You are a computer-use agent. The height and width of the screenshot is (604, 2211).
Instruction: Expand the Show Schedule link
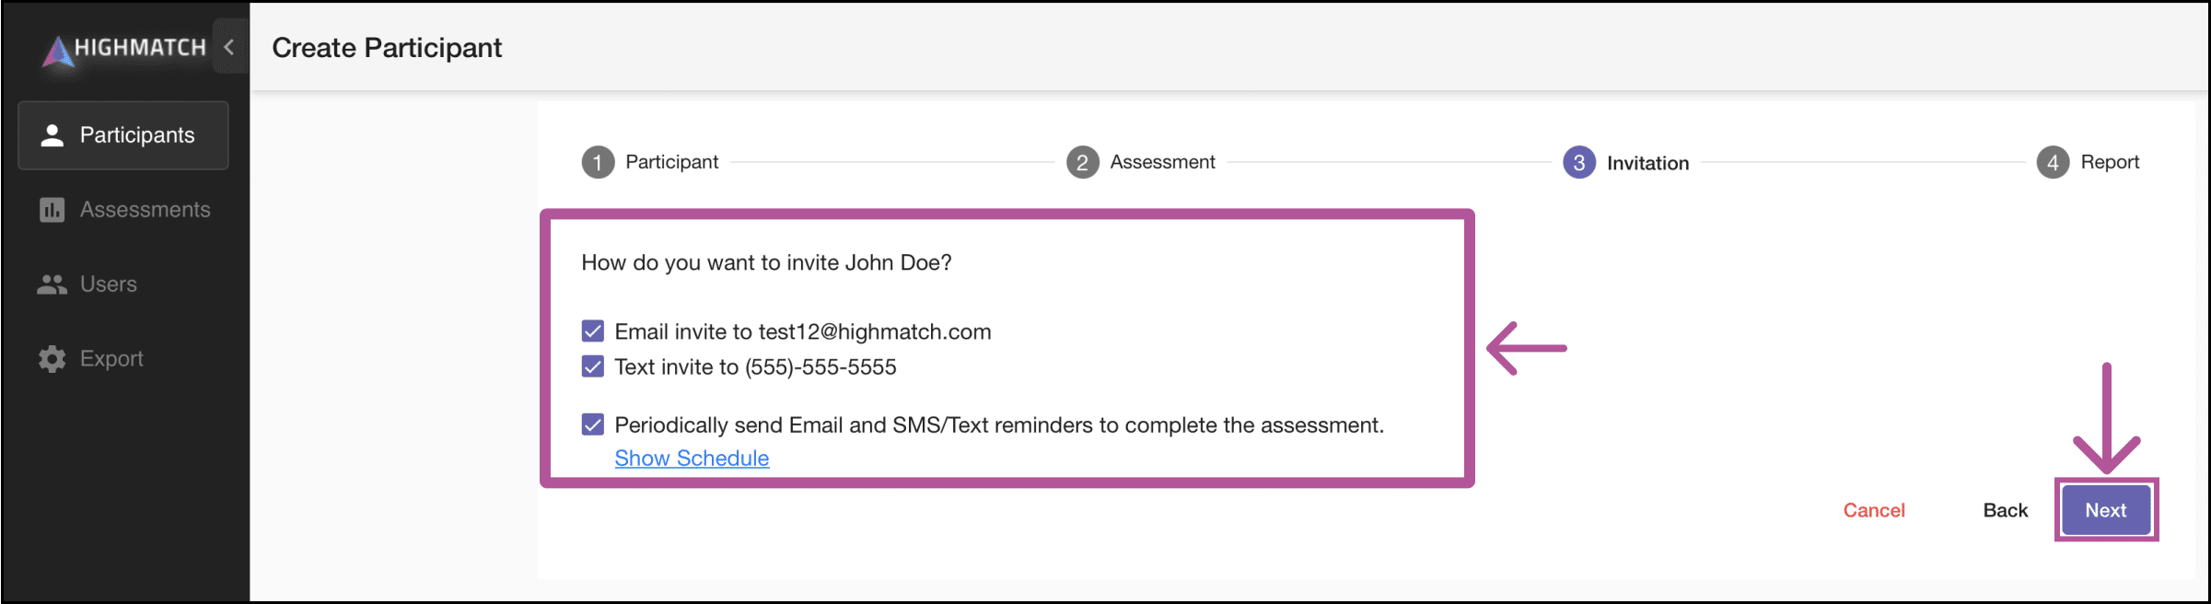click(x=692, y=459)
